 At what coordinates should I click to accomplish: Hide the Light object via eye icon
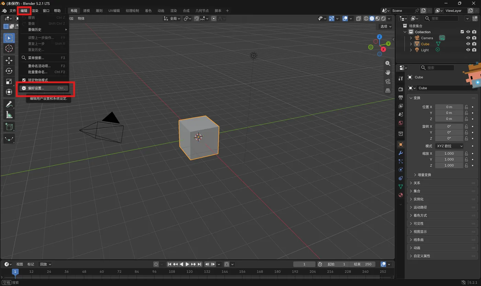(468, 50)
